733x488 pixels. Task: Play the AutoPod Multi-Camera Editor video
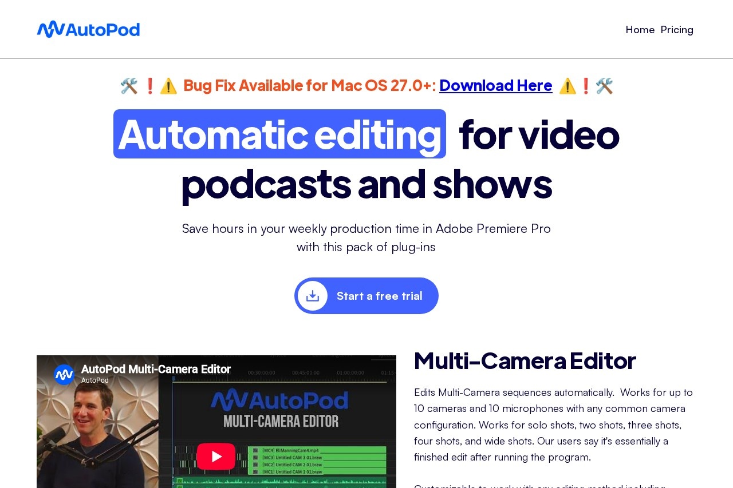click(x=216, y=456)
